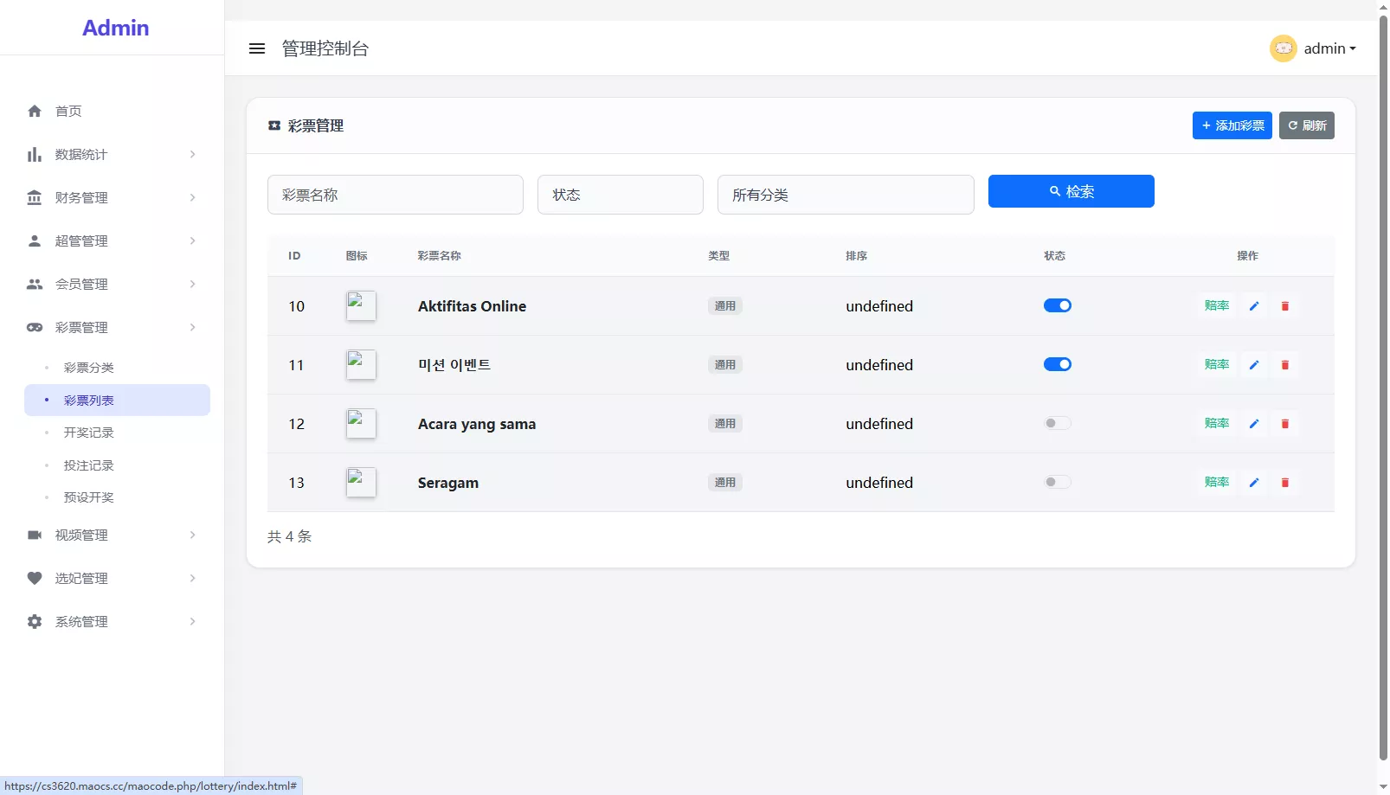Viewport: 1390px width, 795px height.
Task: Click the home icon in sidebar
Action: point(35,111)
